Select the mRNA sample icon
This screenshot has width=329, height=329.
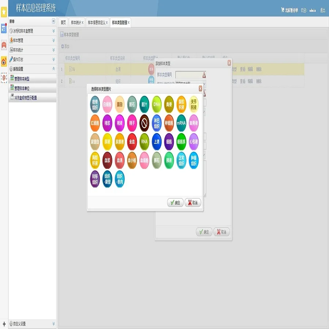pyautogui.click(x=181, y=123)
